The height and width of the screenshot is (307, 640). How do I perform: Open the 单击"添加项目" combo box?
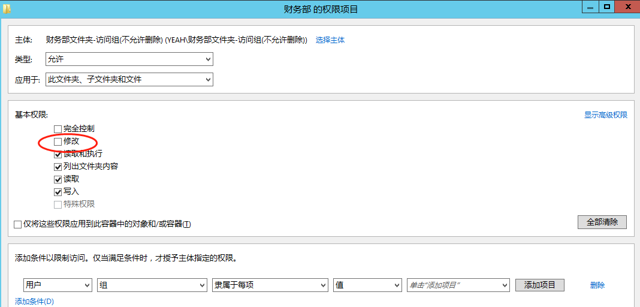[458, 285]
